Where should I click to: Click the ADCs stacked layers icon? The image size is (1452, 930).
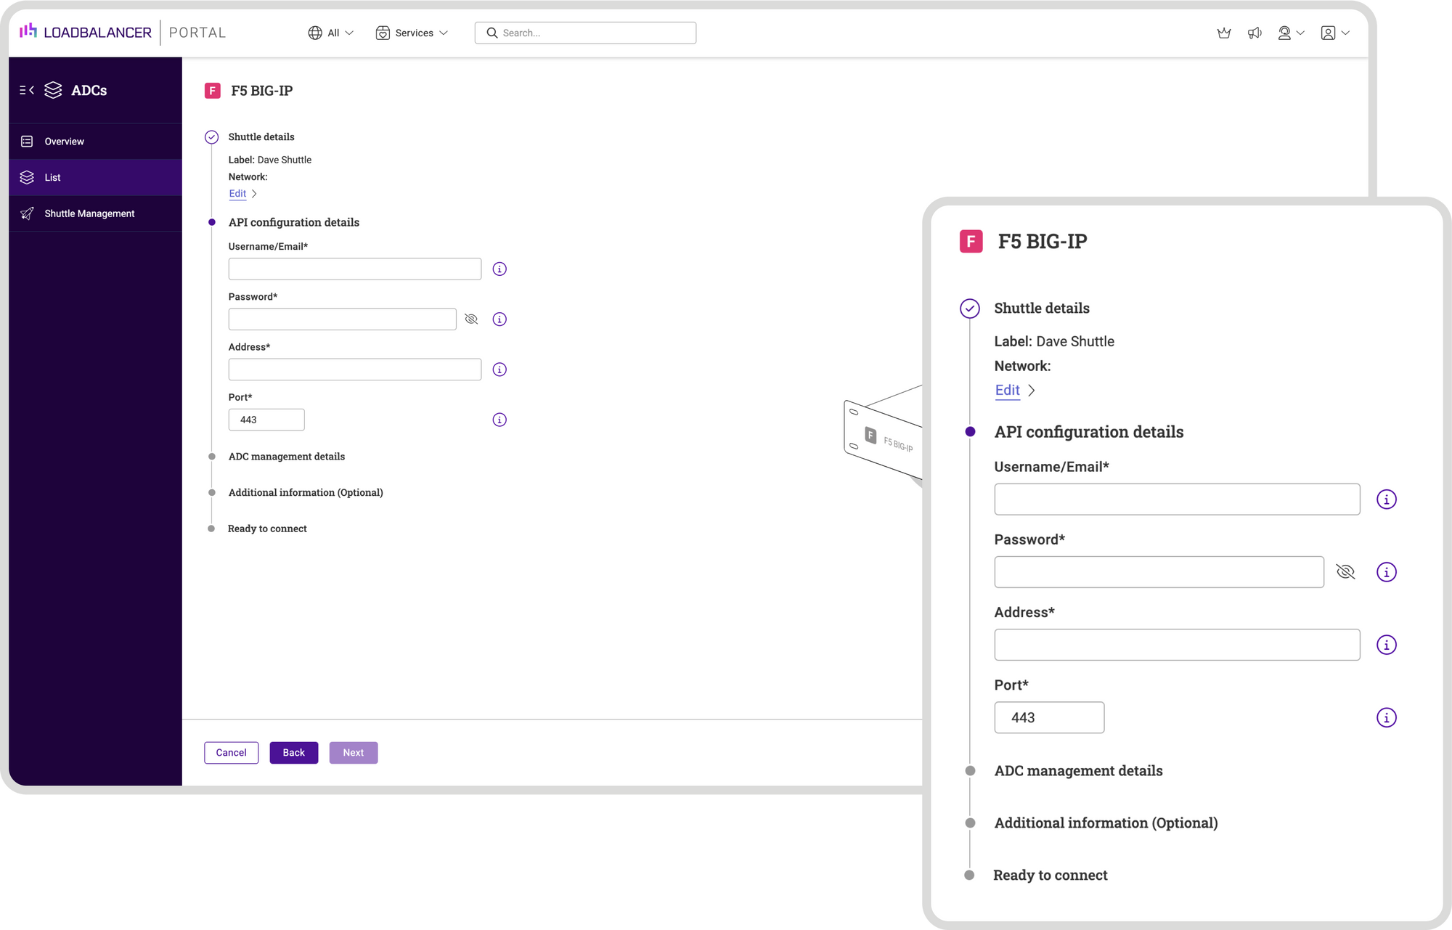[53, 90]
